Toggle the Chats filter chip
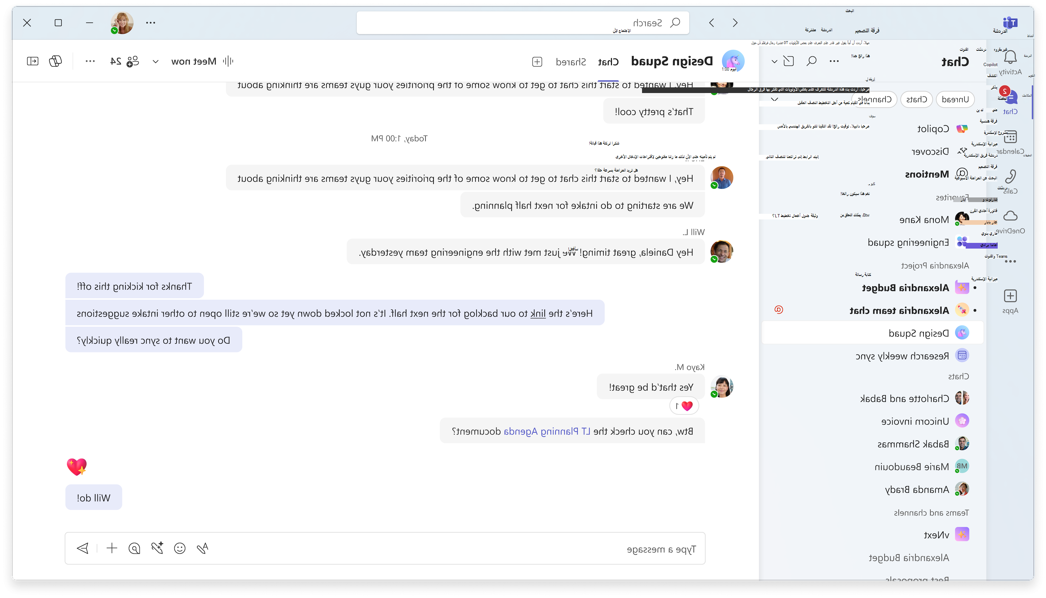Viewport: 1046px width, 598px height. 917,99
